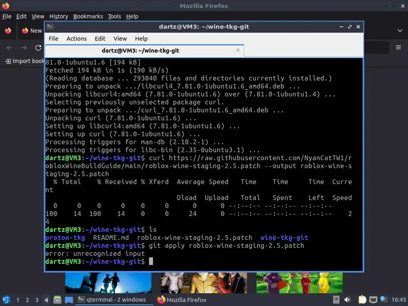
Task: Click 'proton-tkg' directory name in terminal
Action: [65, 237]
